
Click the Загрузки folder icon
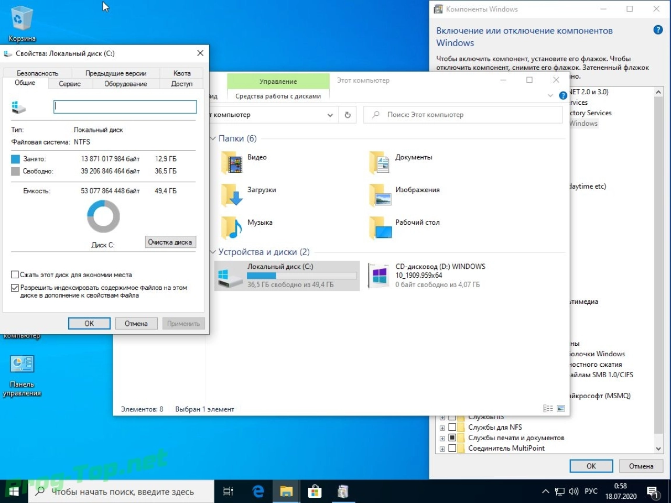click(x=231, y=195)
